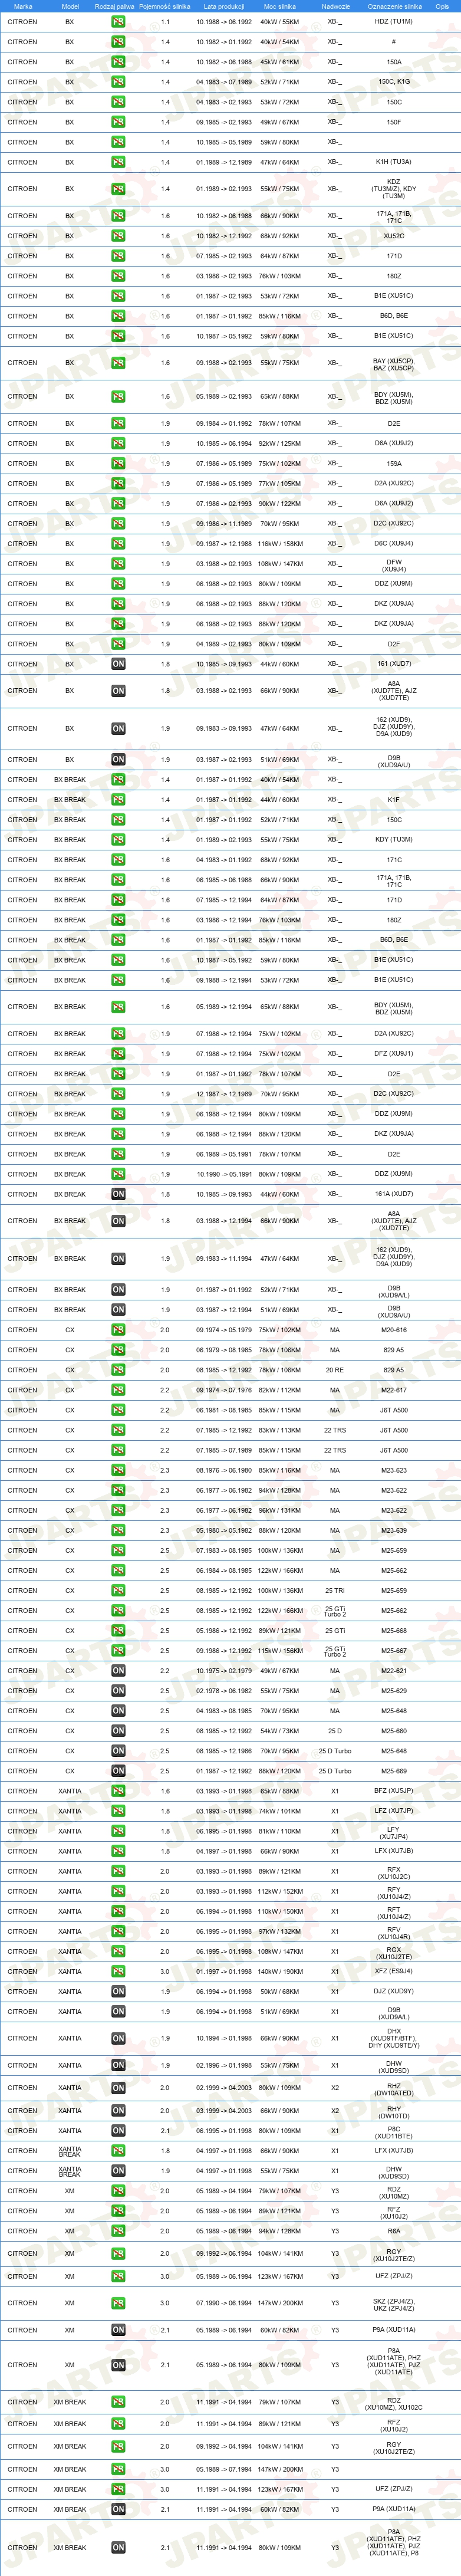Click petrol icon in CX M20-616 row
461x2576 pixels.
tap(118, 1330)
